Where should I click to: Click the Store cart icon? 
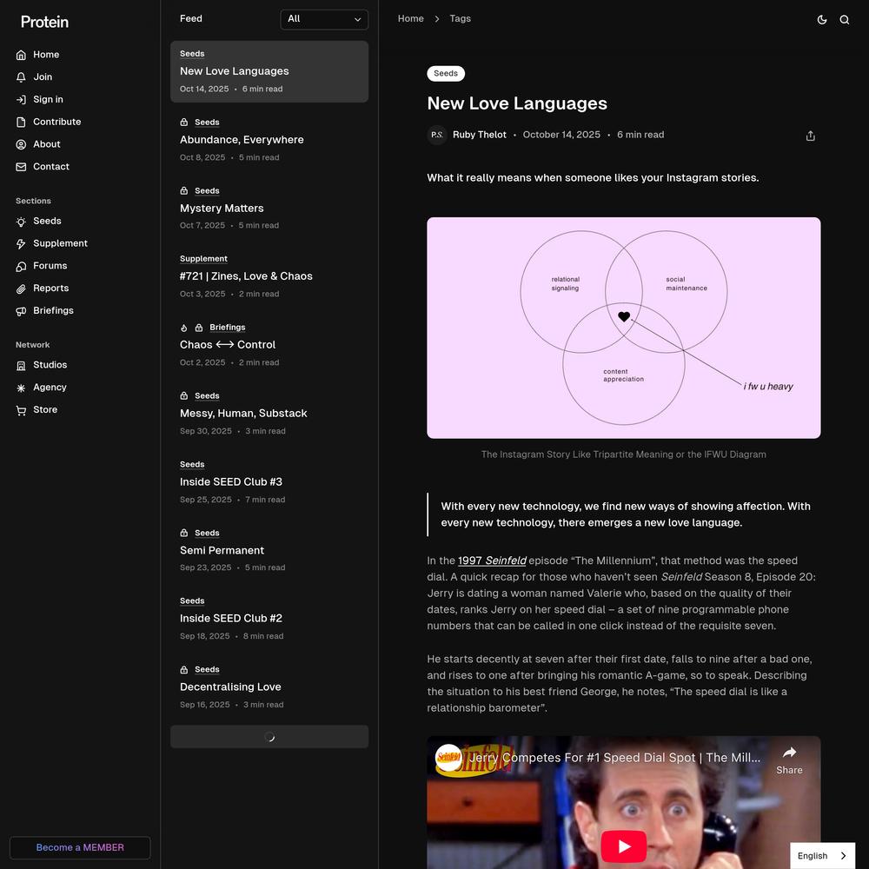21,410
